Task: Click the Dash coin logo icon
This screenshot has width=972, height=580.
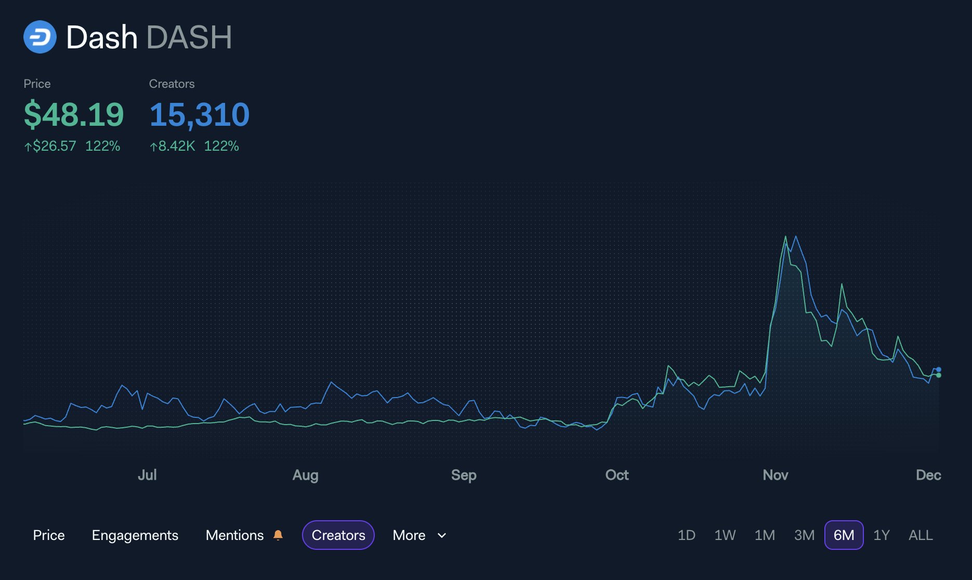Action: (40, 37)
